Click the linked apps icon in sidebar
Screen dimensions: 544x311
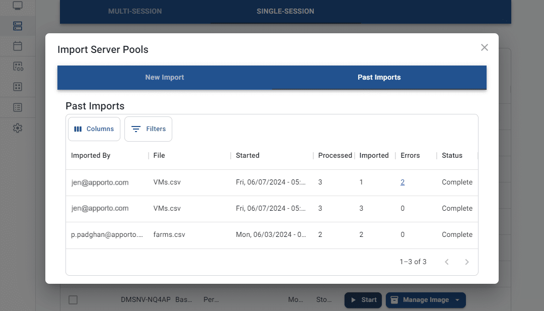click(18, 66)
